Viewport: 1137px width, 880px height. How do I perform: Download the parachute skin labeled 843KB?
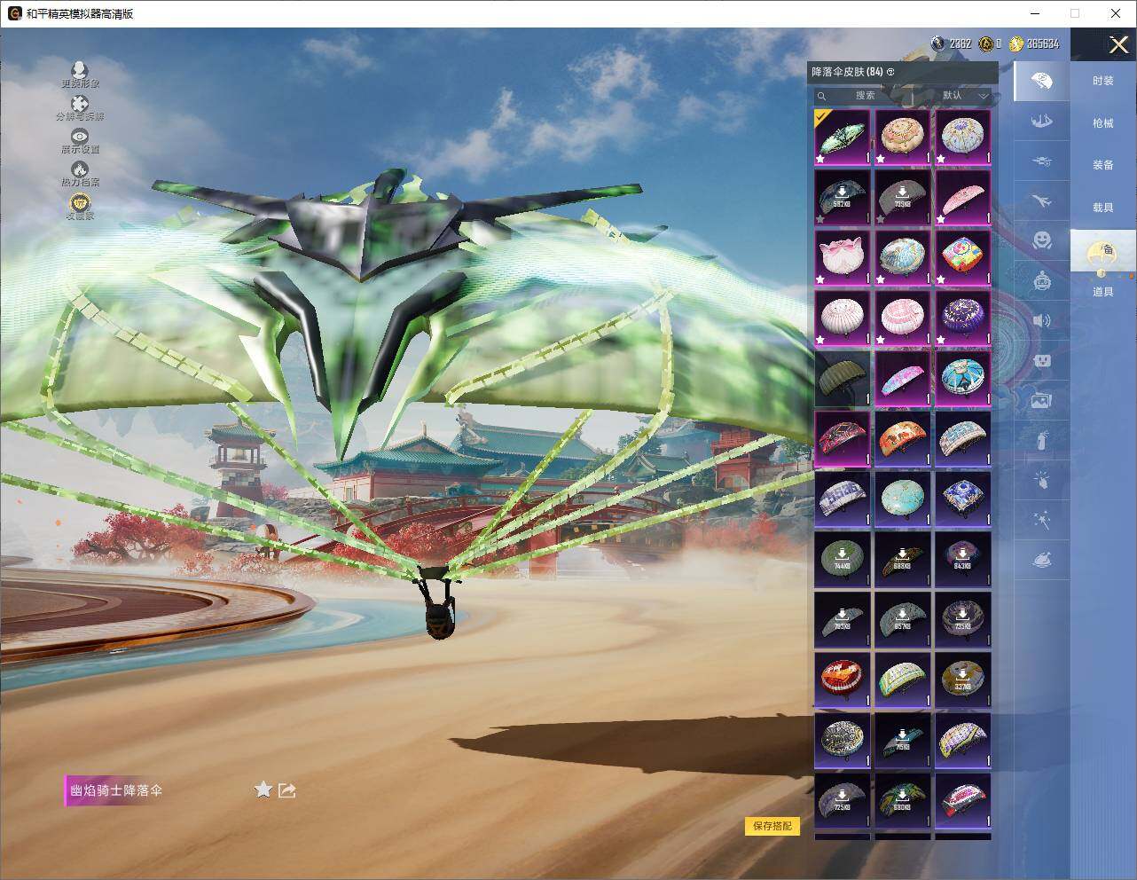[x=963, y=559]
